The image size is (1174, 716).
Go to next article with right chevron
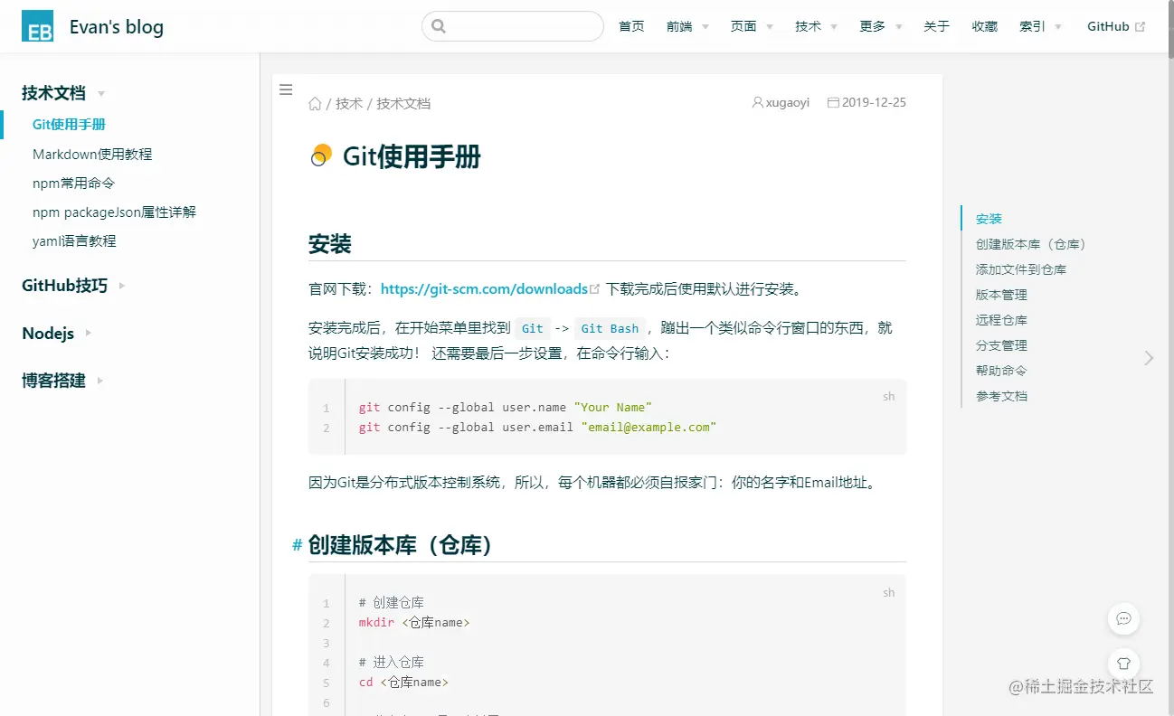[1149, 358]
